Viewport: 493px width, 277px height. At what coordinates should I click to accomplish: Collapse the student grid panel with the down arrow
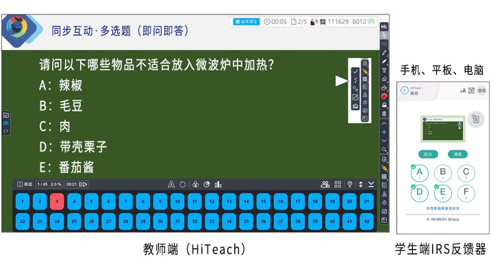(370, 184)
